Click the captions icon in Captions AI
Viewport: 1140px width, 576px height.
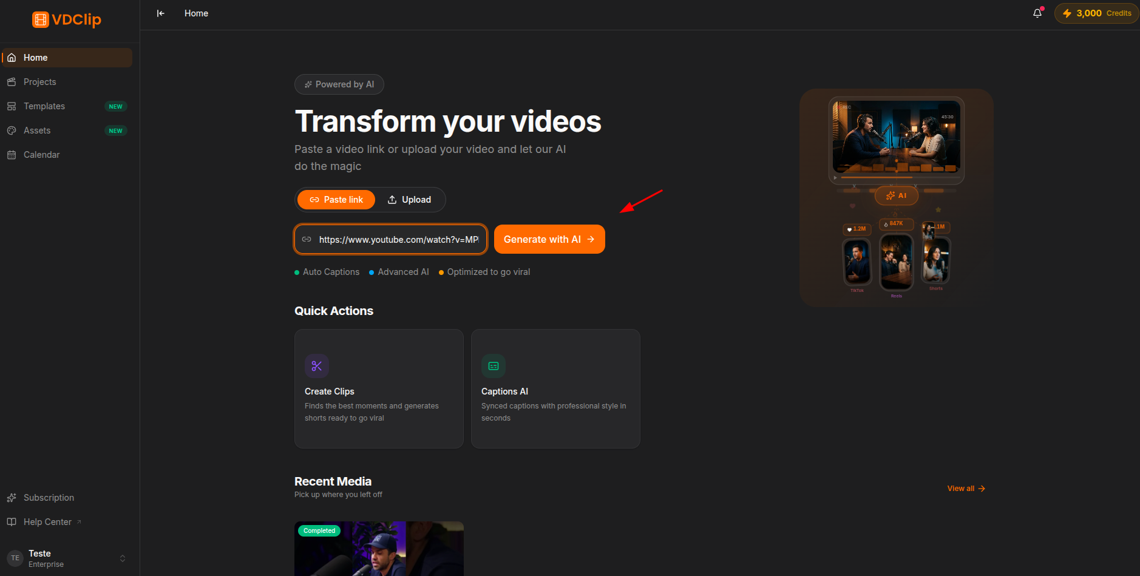point(494,366)
